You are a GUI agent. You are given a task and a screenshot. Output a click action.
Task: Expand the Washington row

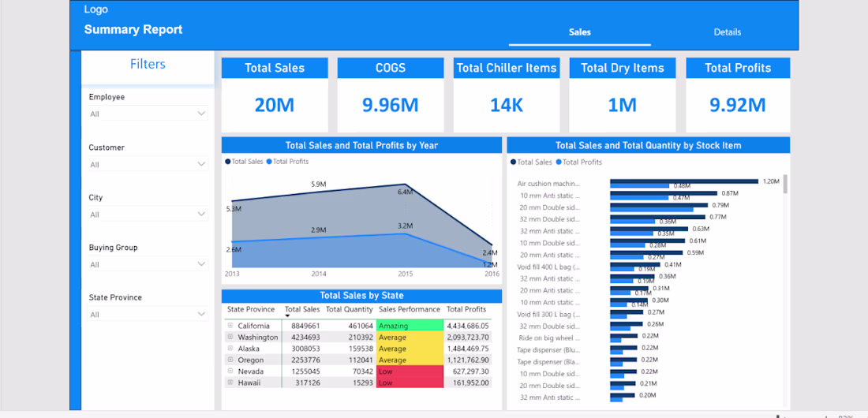[x=230, y=337]
